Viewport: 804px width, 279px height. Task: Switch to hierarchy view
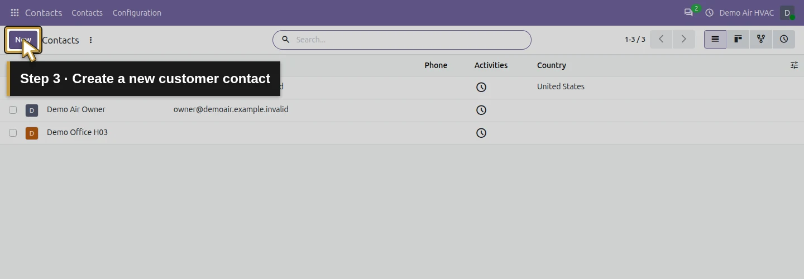760,39
